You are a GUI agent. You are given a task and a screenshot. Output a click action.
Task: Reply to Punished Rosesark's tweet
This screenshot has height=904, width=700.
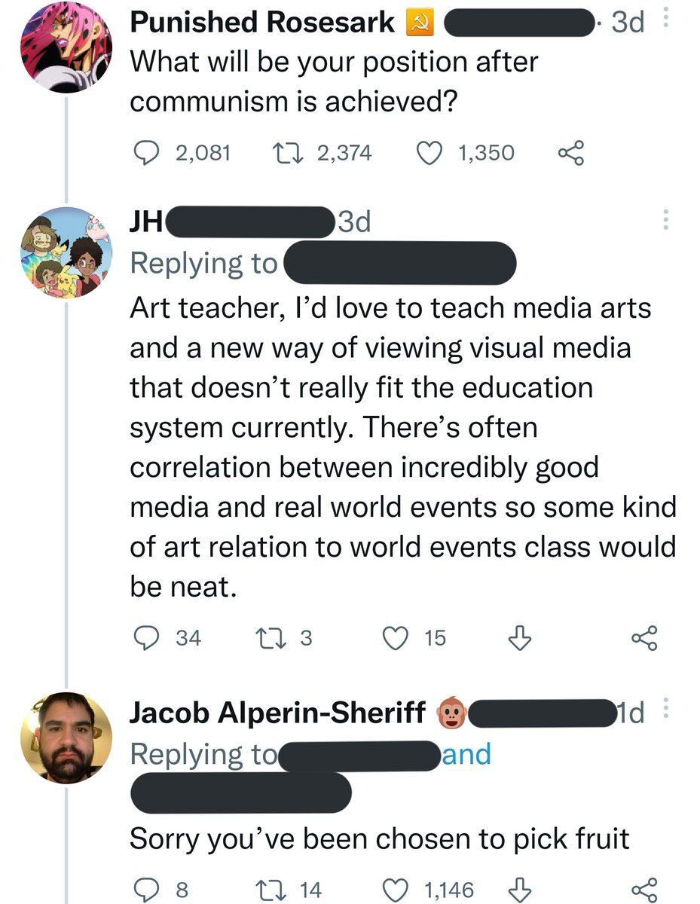coord(143,153)
